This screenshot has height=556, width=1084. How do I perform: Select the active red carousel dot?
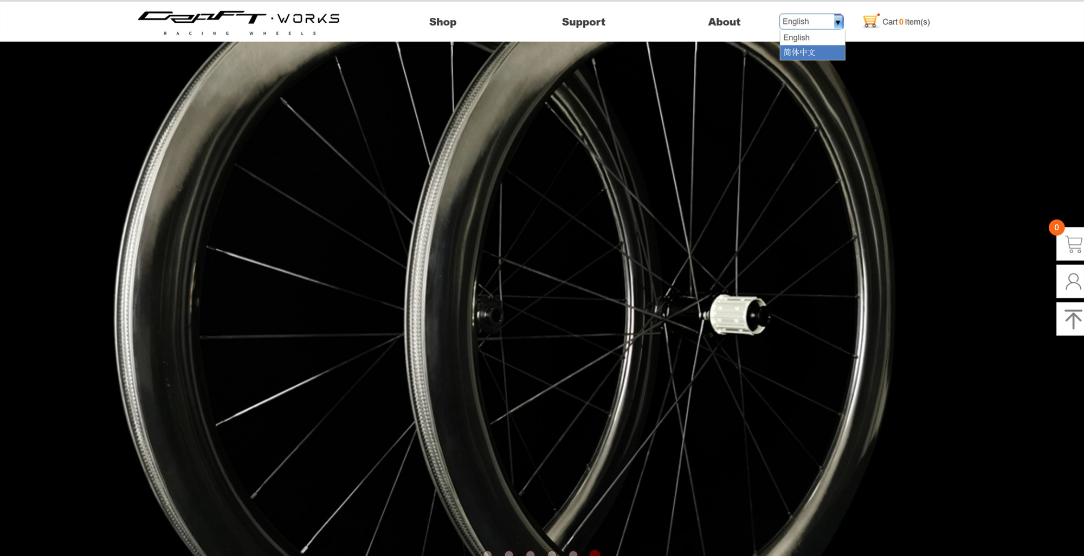(595, 553)
